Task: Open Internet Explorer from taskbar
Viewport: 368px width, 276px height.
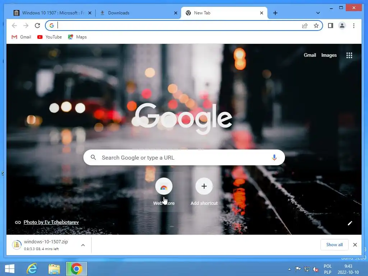Action: (32, 269)
